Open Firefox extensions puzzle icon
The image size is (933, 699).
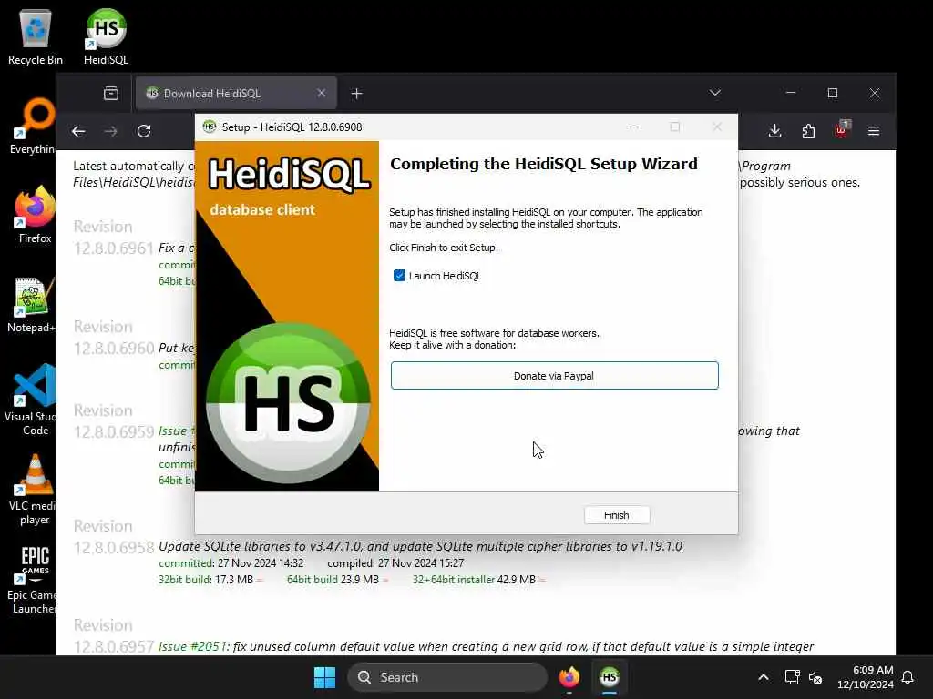pos(808,131)
